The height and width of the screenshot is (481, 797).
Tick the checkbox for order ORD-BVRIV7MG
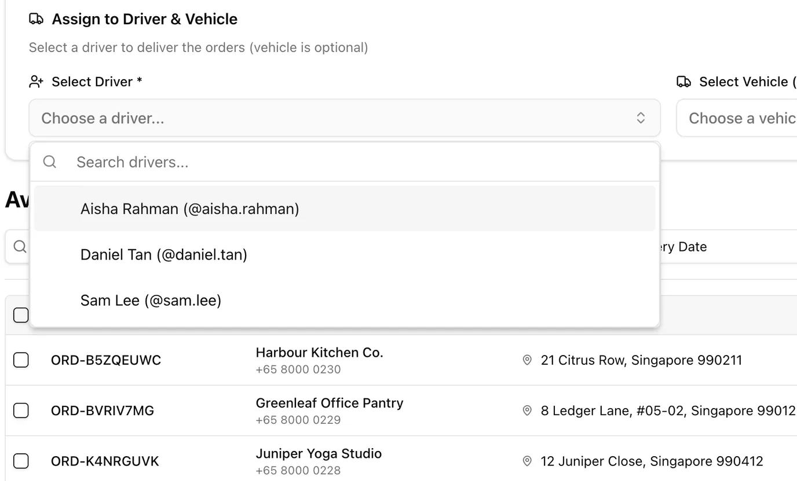21,410
